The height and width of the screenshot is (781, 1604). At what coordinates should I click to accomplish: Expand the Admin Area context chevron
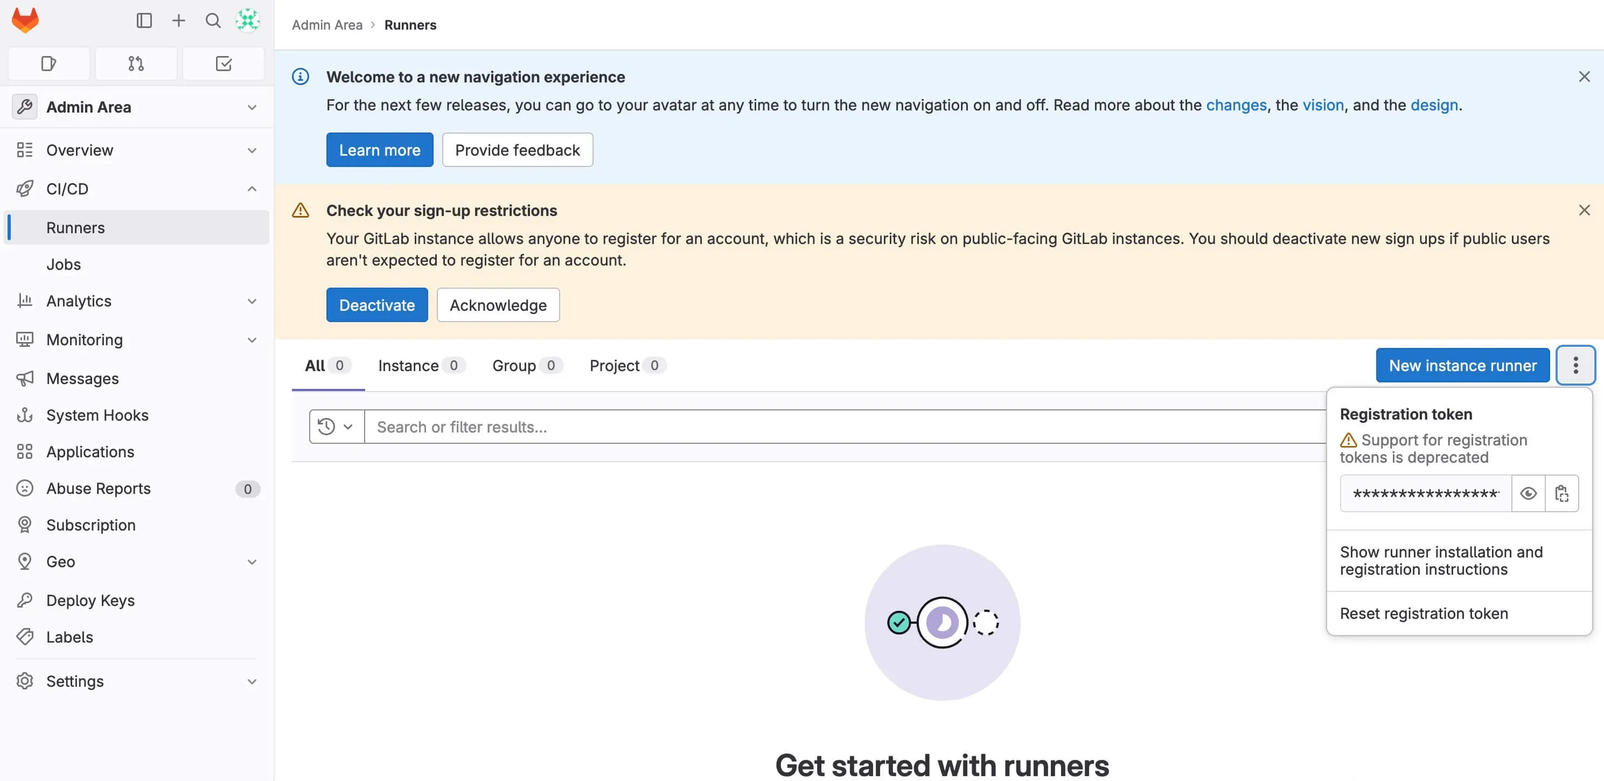[x=252, y=107]
